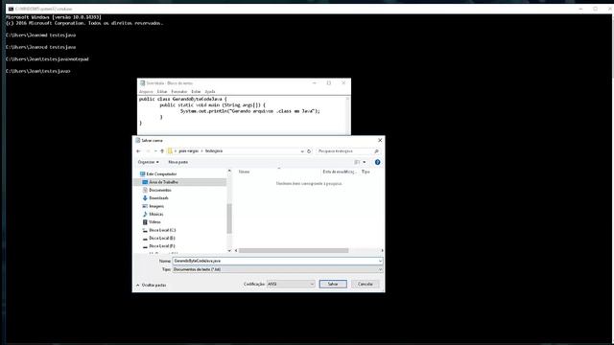Viewport: 614px width, 345px height.
Task: Click the Forward arrow in the save dialog
Action: (148, 151)
